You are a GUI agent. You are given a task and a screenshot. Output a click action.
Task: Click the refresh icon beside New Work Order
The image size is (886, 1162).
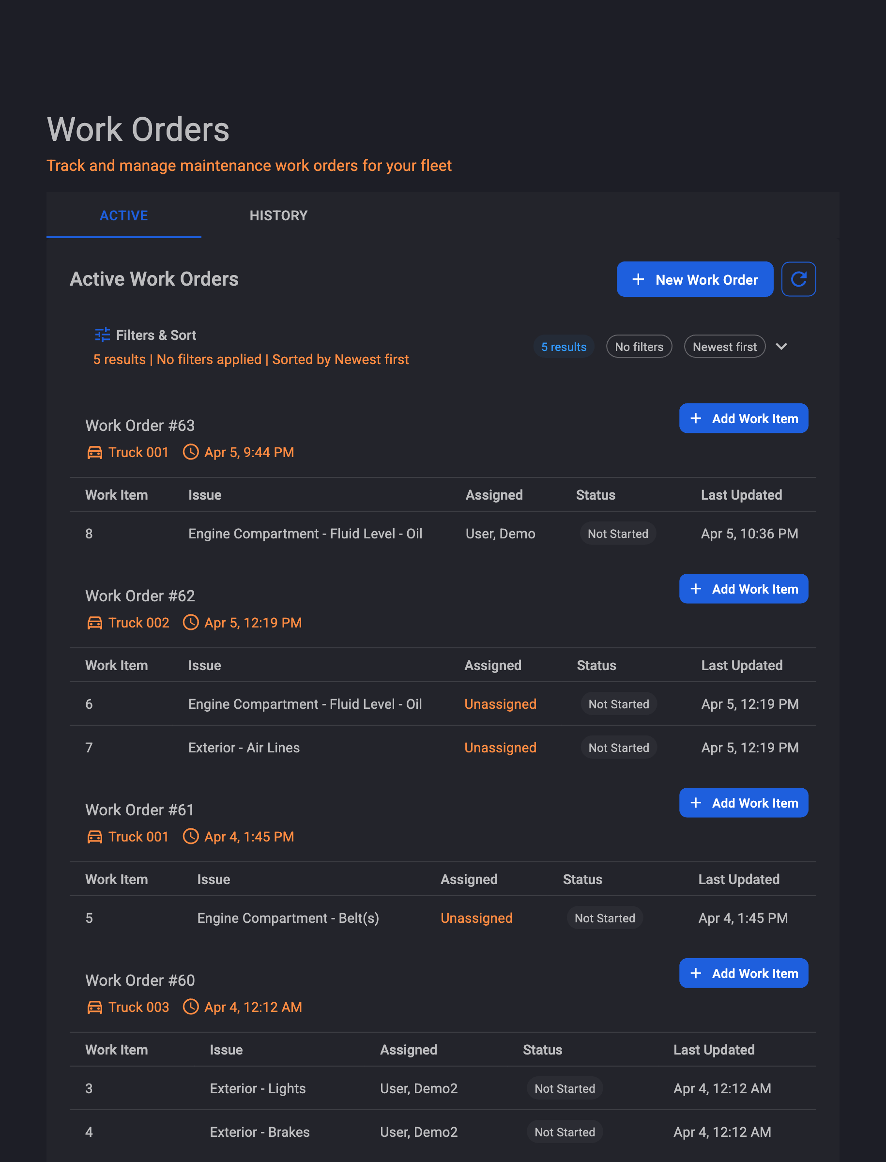[798, 279]
